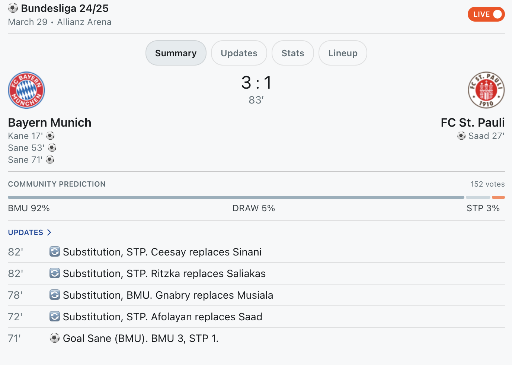
Task: Open the UPDATES link
Action: 26,232
